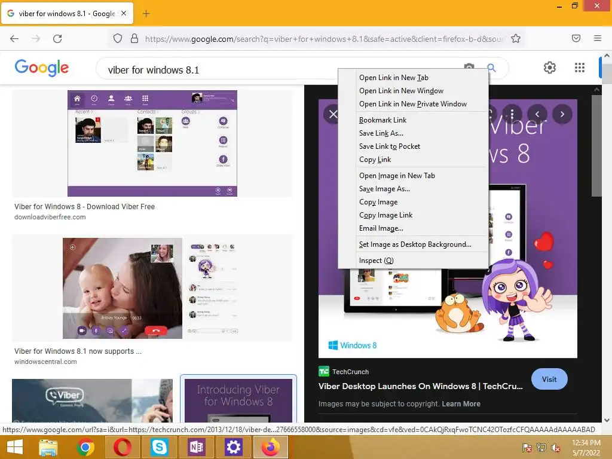Screen dimensions: 612x459
Task: Select Save Link As... entry
Action: pyautogui.click(x=413, y=133)
